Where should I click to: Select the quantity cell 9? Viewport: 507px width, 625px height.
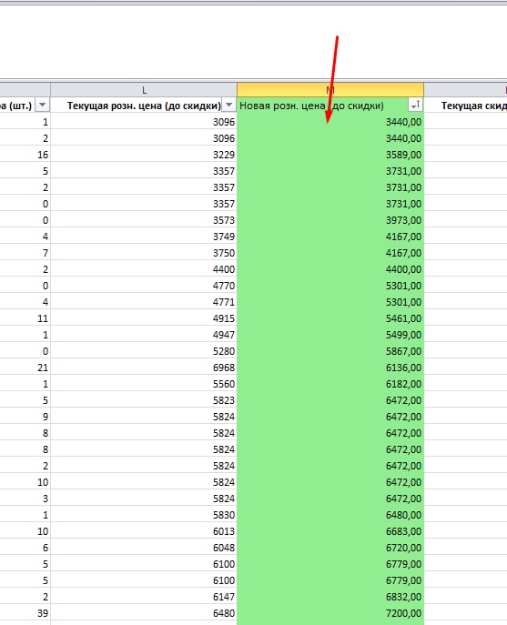pyautogui.click(x=25, y=417)
